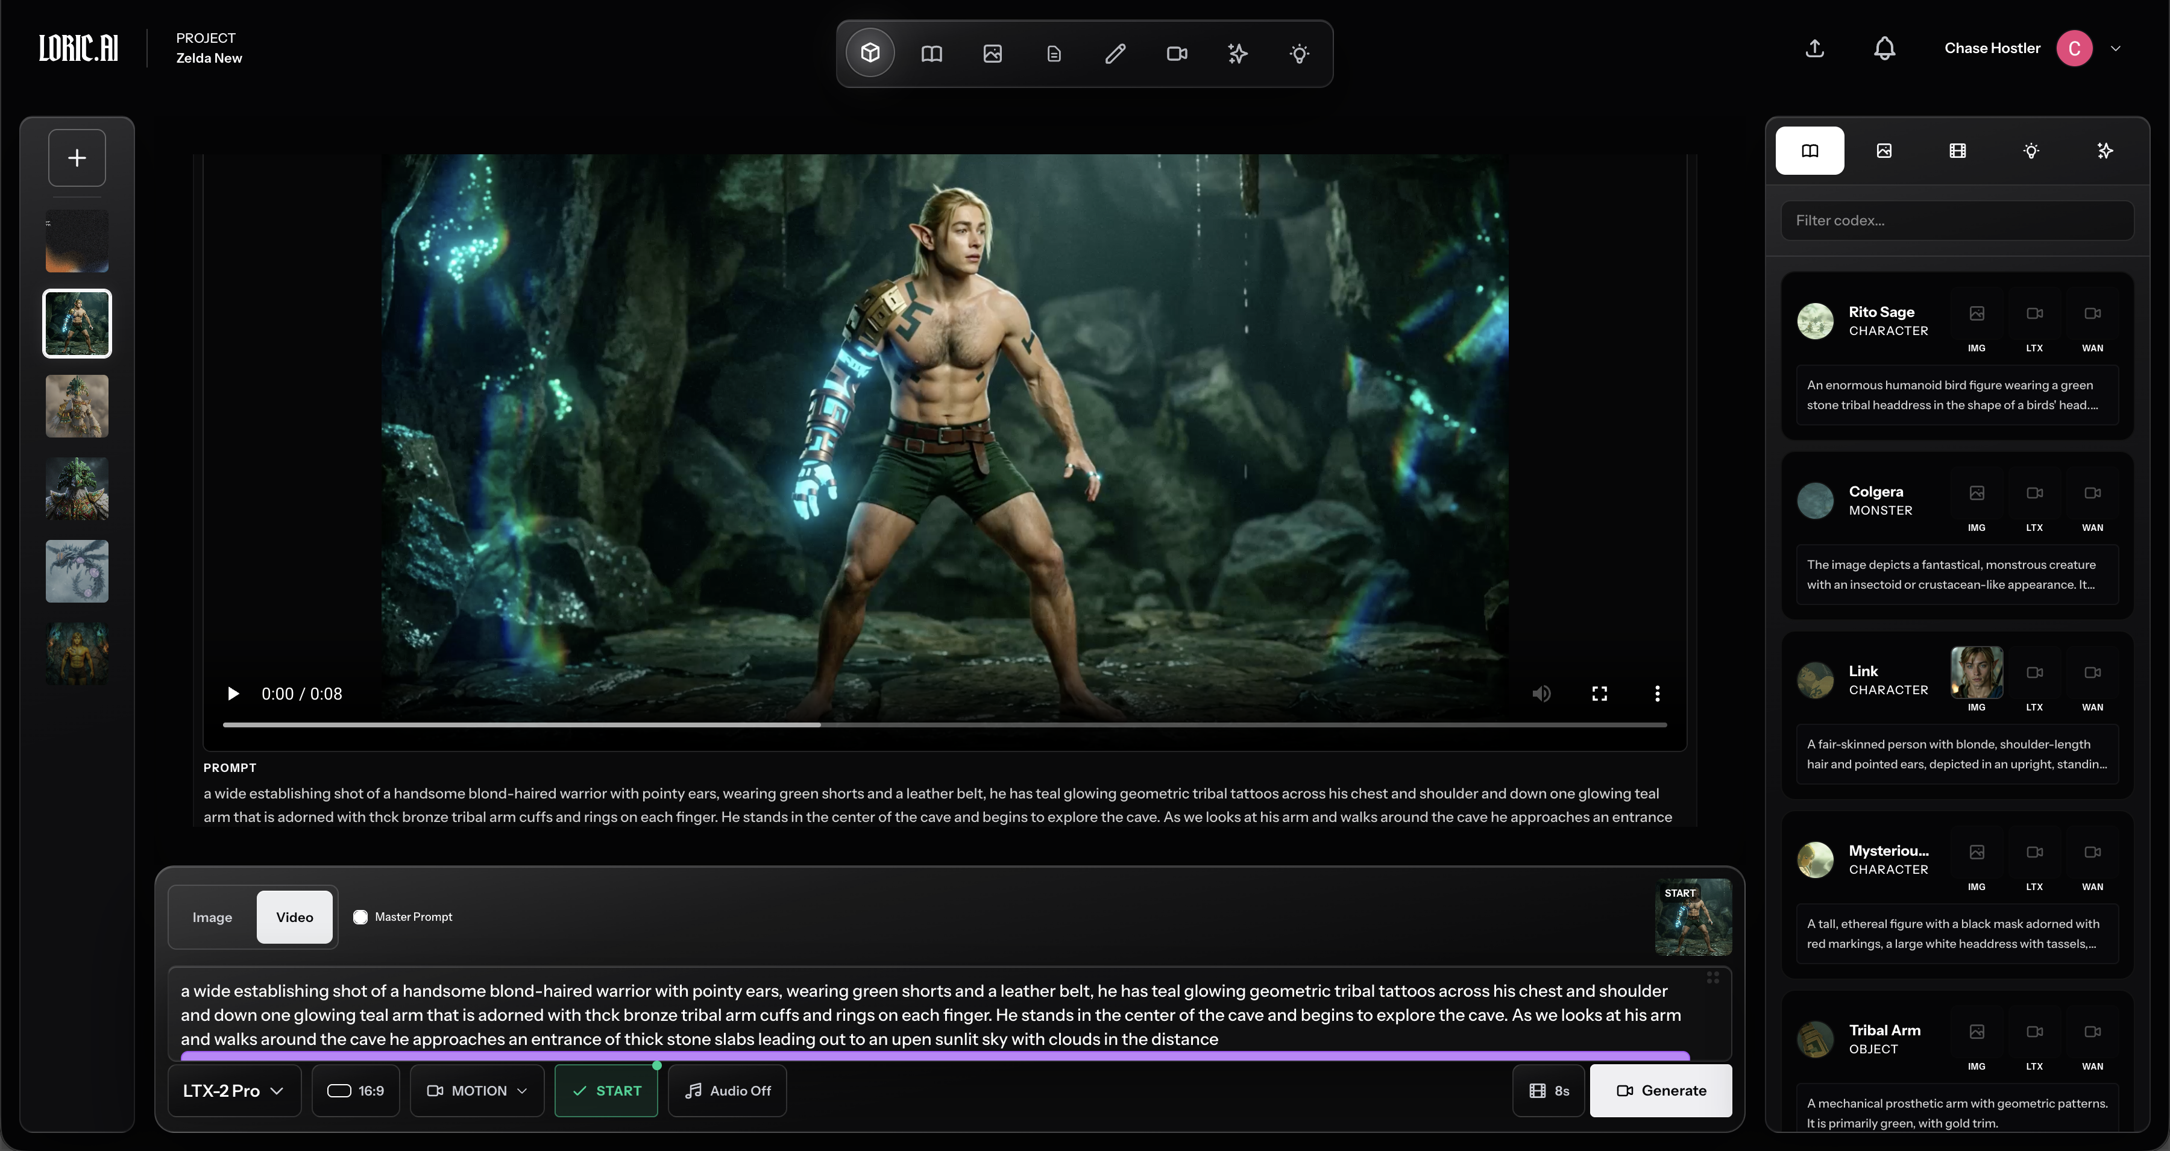
Task: Open the Rito Sage avatar
Action: pos(1816,321)
